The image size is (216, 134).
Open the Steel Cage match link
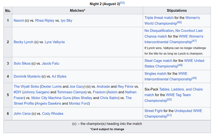point(158,61)
